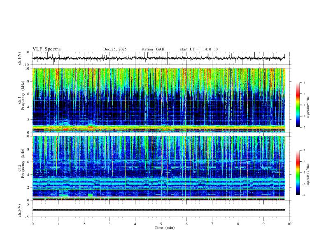Click the "ch.3(V)" axis label
The image size is (326, 251).
(x=20, y=210)
